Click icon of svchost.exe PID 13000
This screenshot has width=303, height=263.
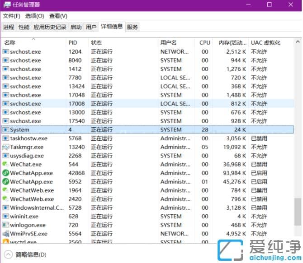click(x=5, y=112)
